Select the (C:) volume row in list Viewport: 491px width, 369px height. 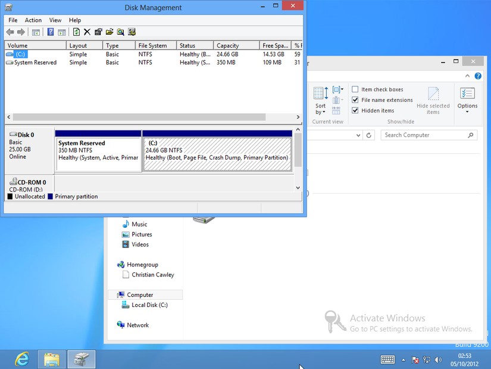pyautogui.click(x=154, y=54)
